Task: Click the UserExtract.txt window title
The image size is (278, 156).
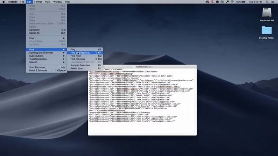Action: pos(144,67)
